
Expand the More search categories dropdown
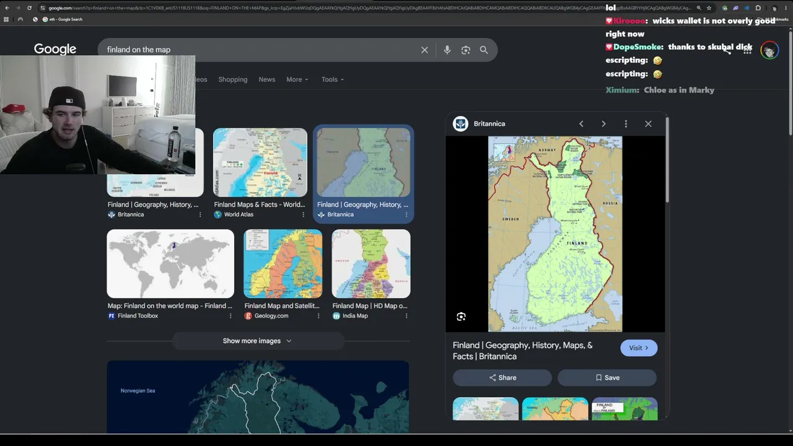pos(297,79)
